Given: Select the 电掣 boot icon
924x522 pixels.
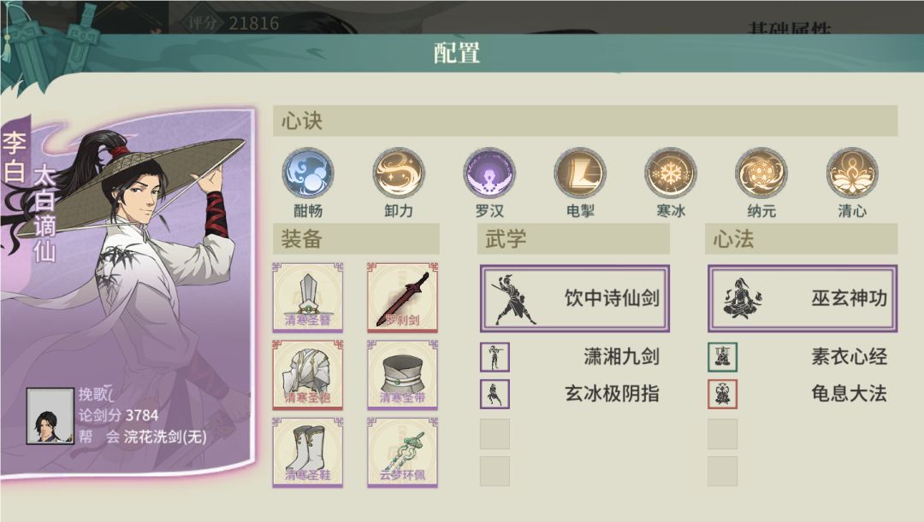Looking at the screenshot, I should pyautogui.click(x=580, y=173).
